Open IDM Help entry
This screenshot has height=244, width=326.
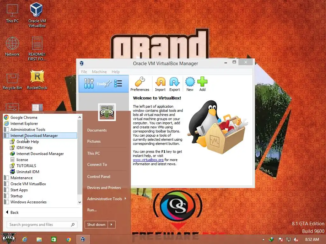(24, 147)
